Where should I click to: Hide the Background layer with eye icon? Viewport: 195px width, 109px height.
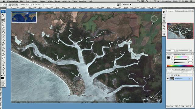tap(168, 78)
